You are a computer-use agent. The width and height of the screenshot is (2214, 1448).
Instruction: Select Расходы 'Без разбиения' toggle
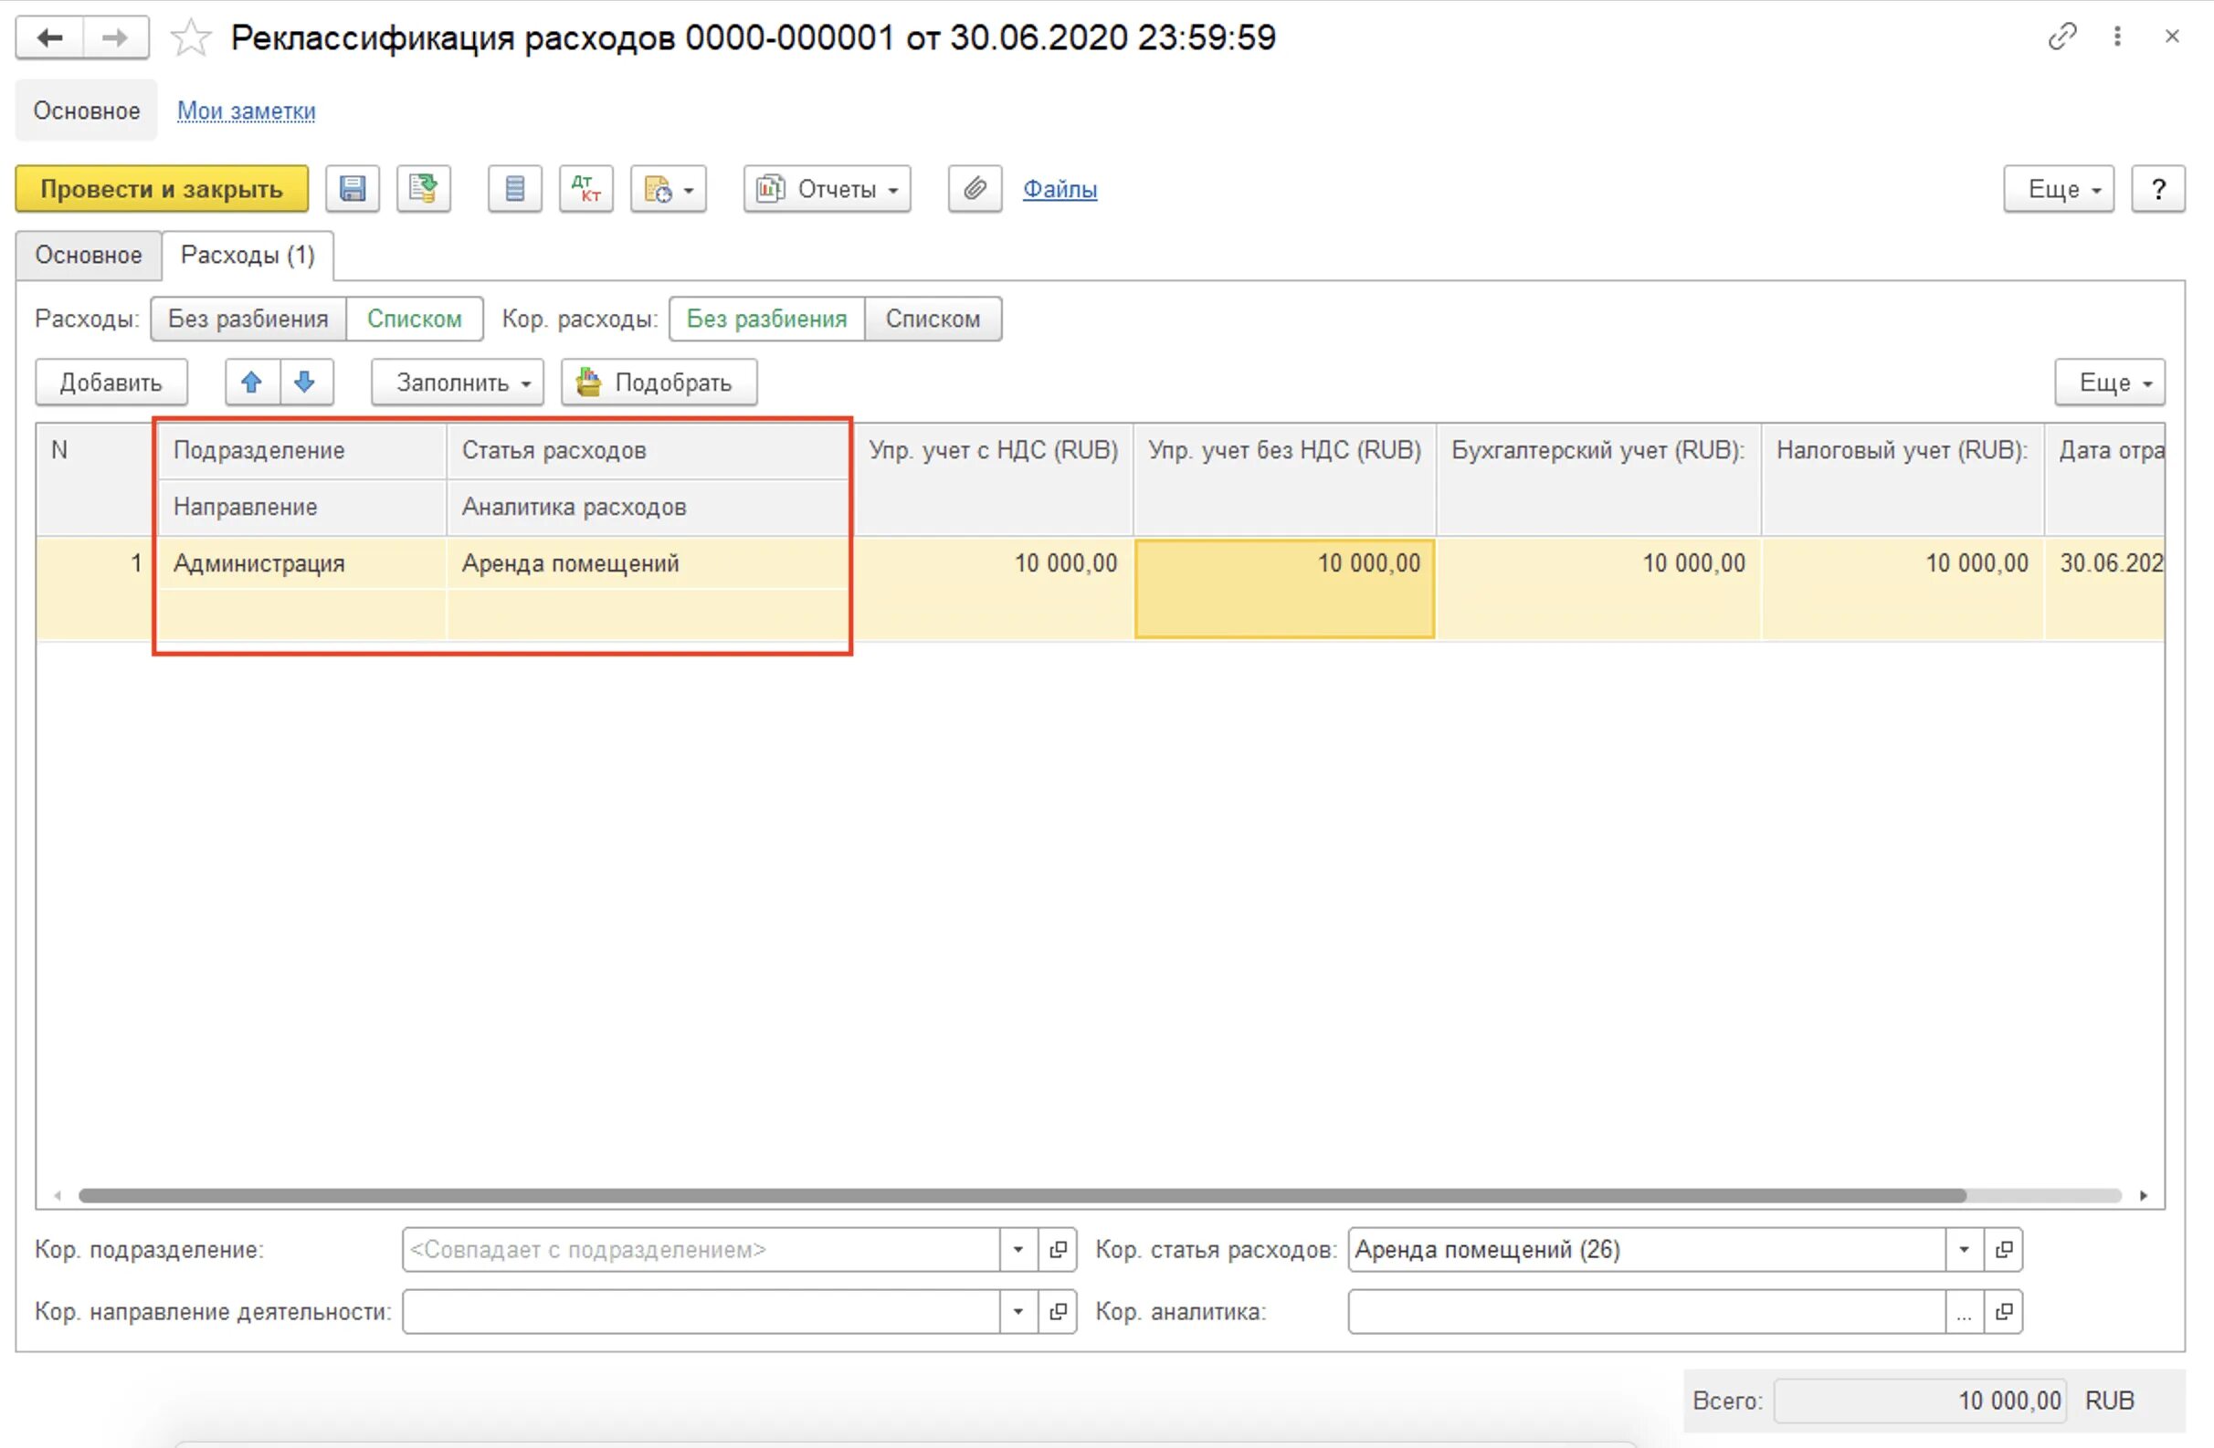pyautogui.click(x=248, y=319)
